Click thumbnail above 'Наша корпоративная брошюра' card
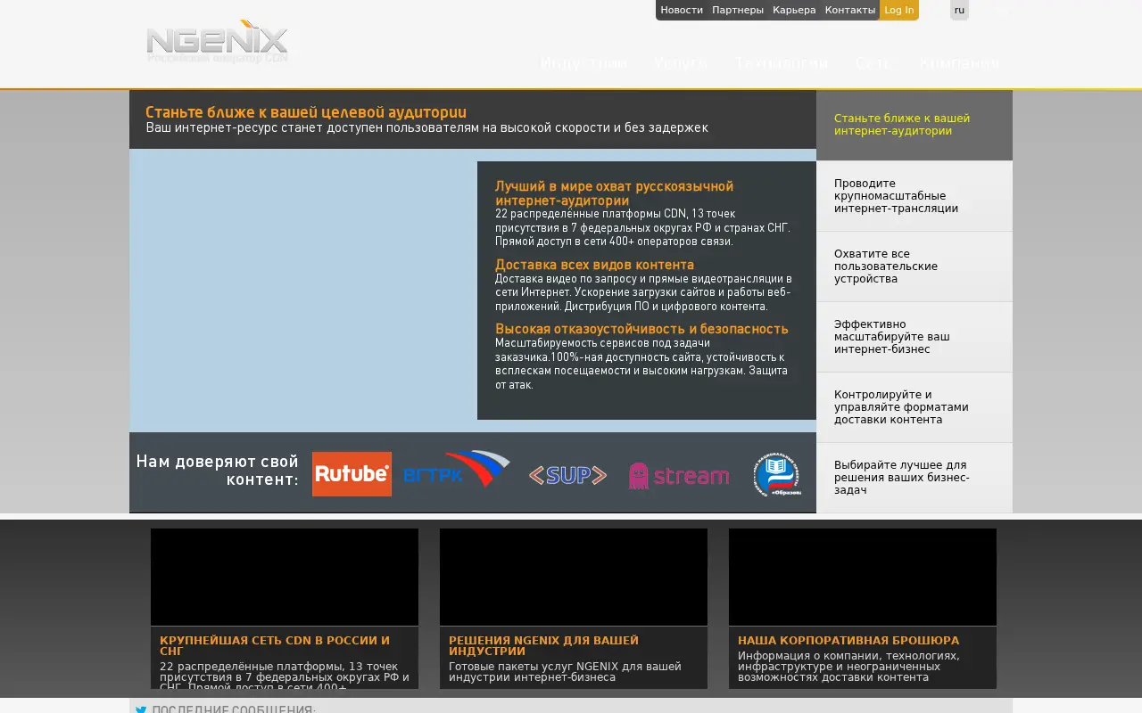This screenshot has width=1142, height=713. click(863, 577)
